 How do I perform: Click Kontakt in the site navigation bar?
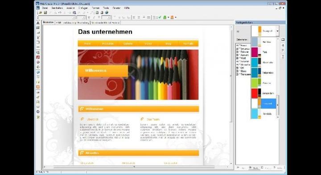(x=188, y=44)
